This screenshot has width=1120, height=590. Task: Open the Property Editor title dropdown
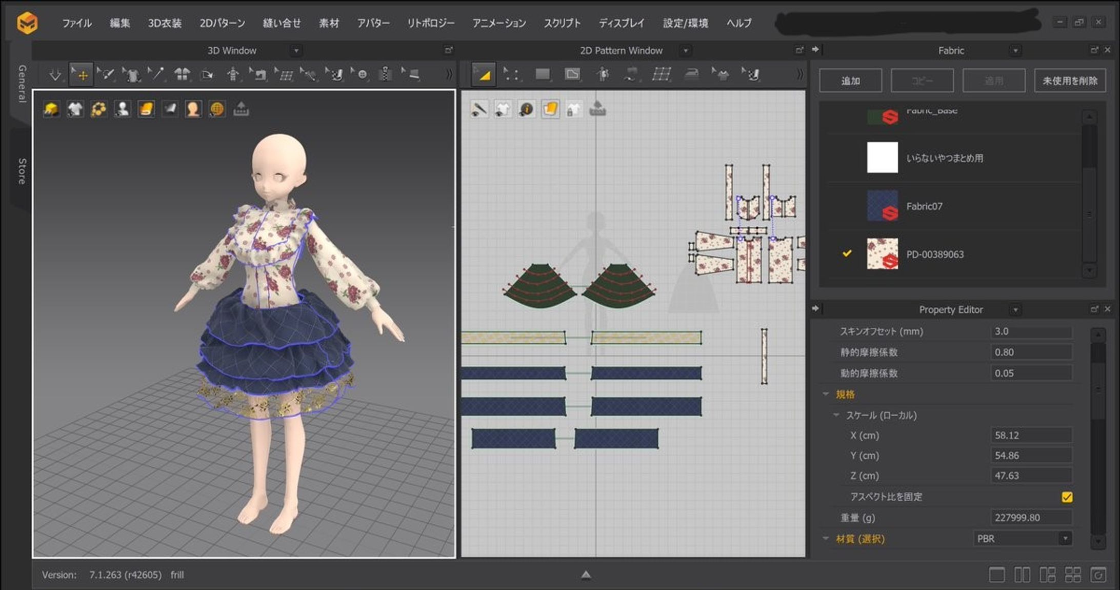pyautogui.click(x=1015, y=310)
